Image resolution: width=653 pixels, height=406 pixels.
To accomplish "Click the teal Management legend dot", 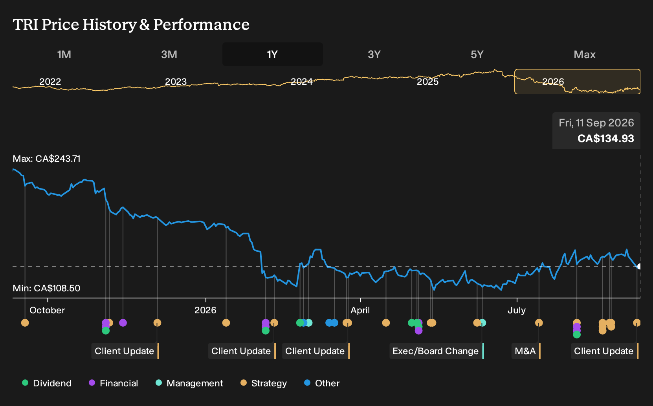I will [159, 382].
